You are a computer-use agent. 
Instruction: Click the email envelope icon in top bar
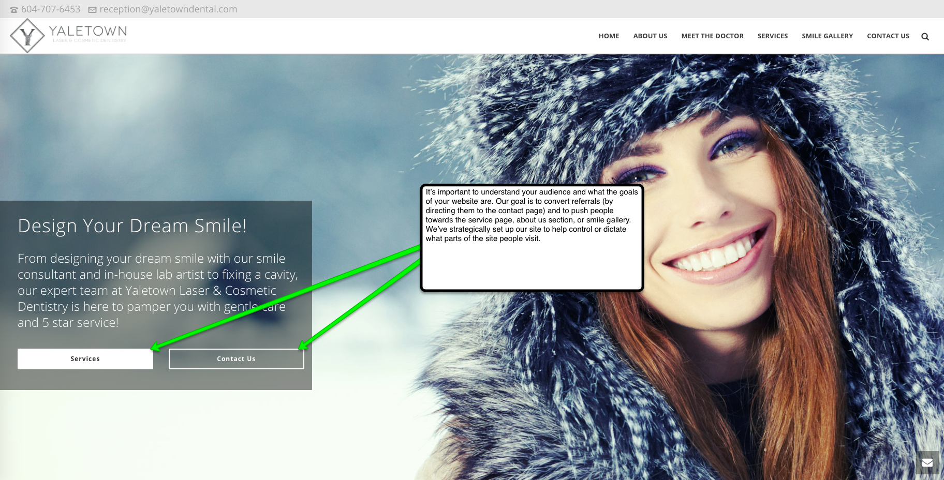click(92, 10)
